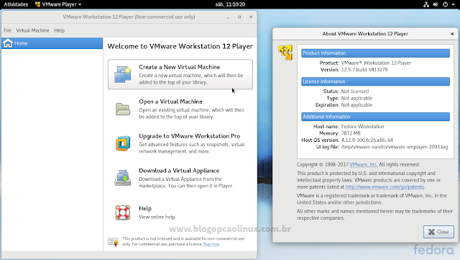Select Home in the library sidebar
Screen dimensions: 460x260
[x=52, y=43]
